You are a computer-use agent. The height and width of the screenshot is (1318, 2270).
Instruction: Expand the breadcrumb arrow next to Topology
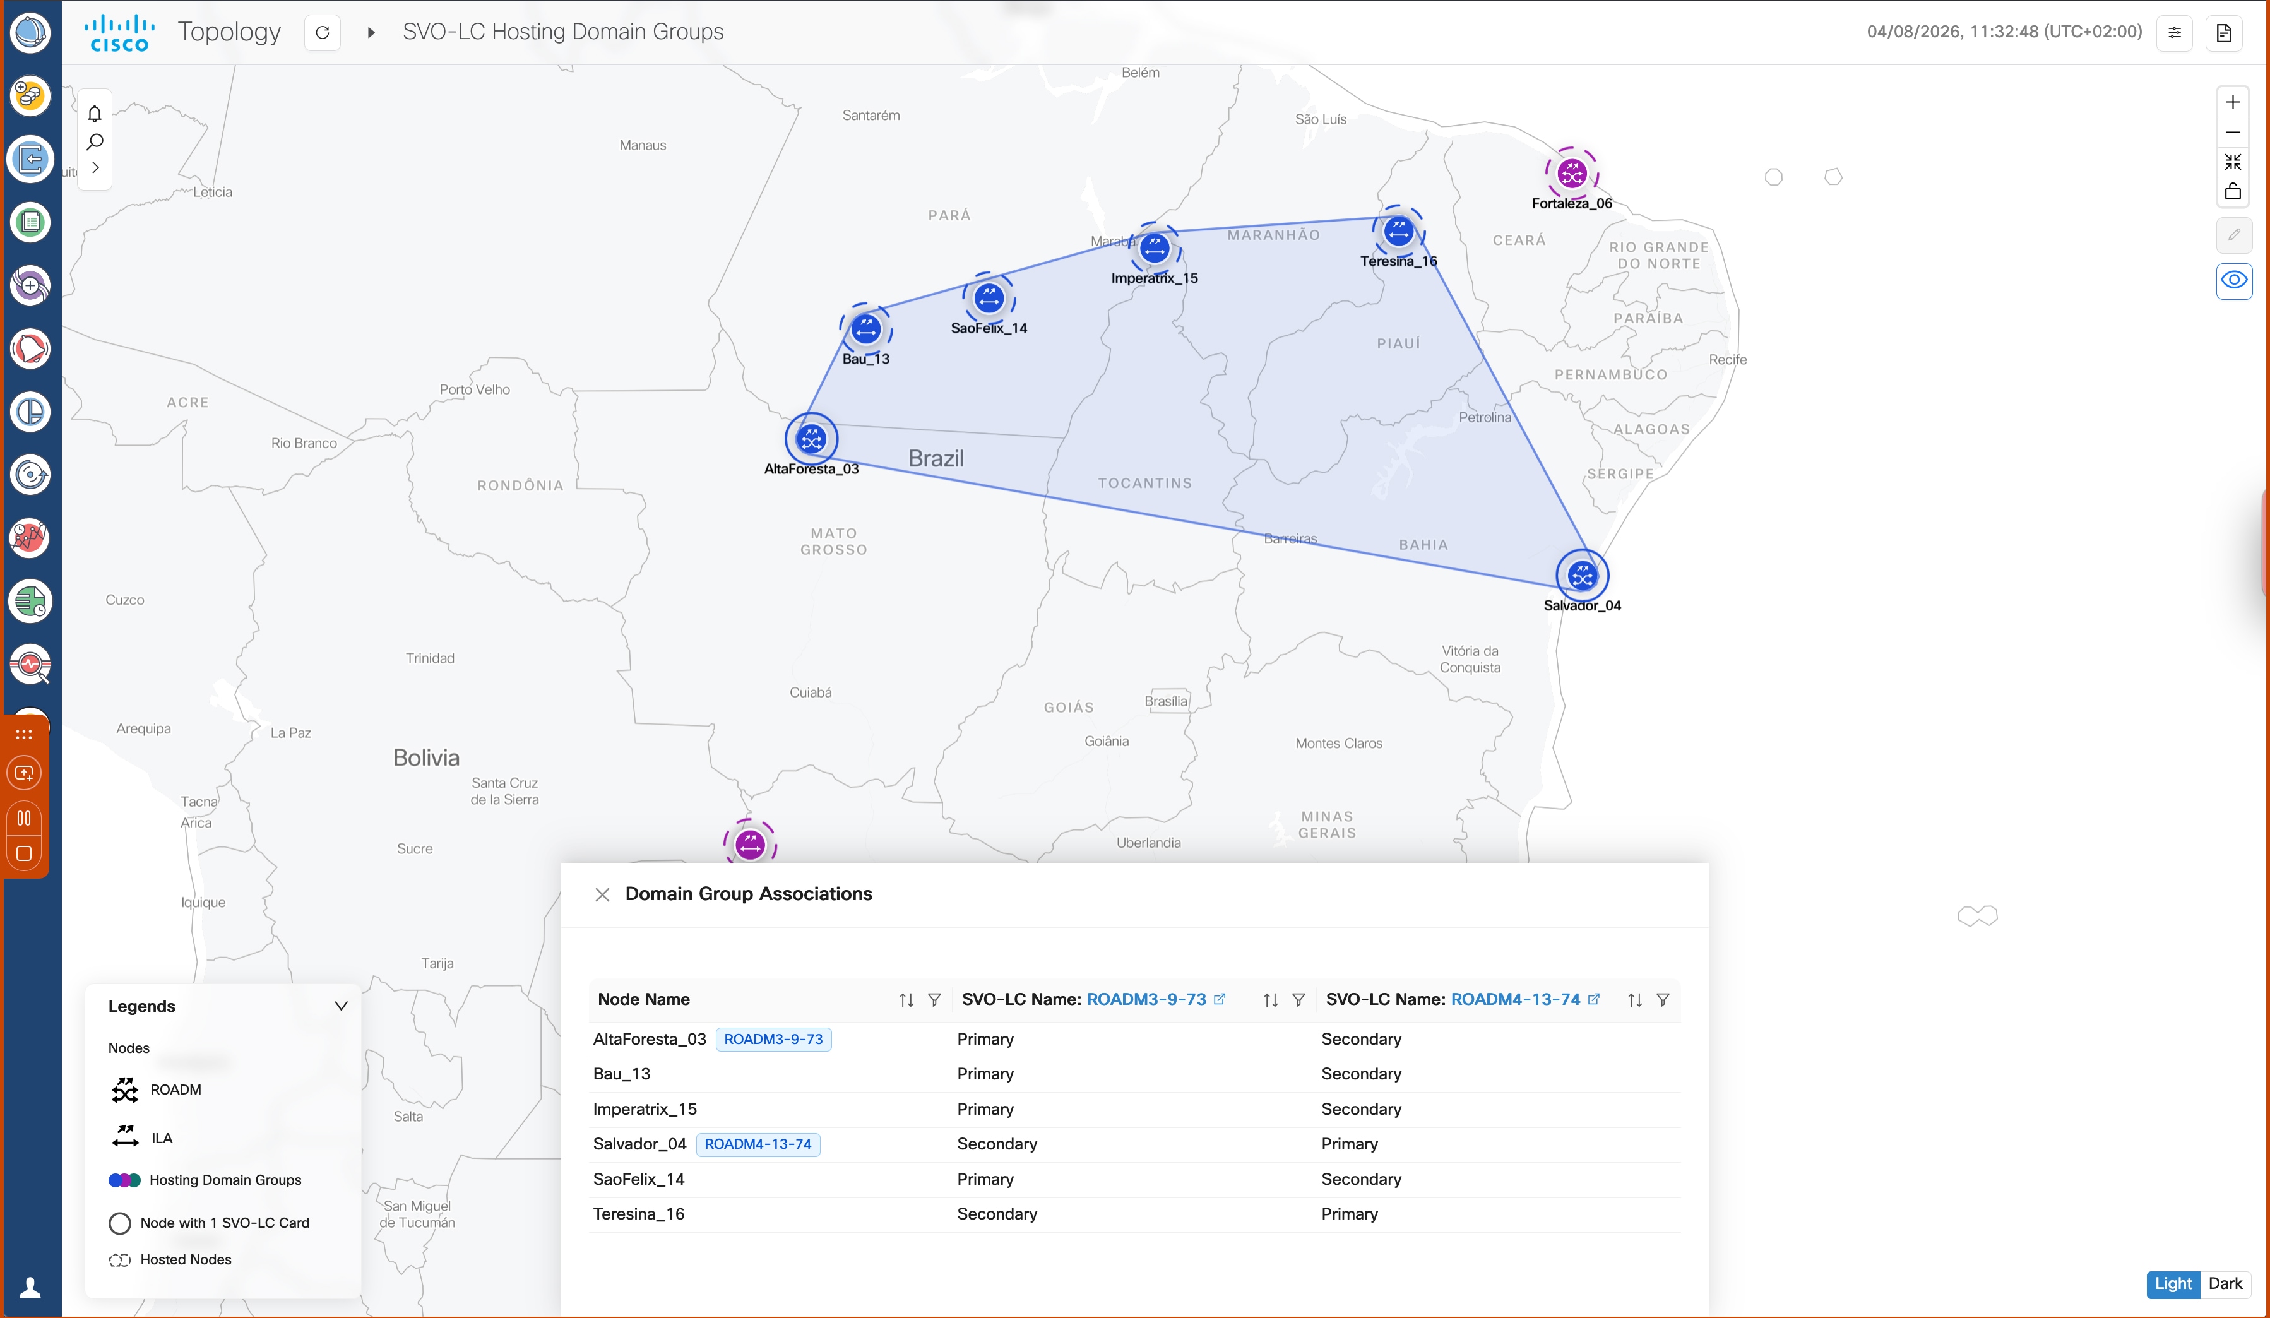tap(370, 32)
